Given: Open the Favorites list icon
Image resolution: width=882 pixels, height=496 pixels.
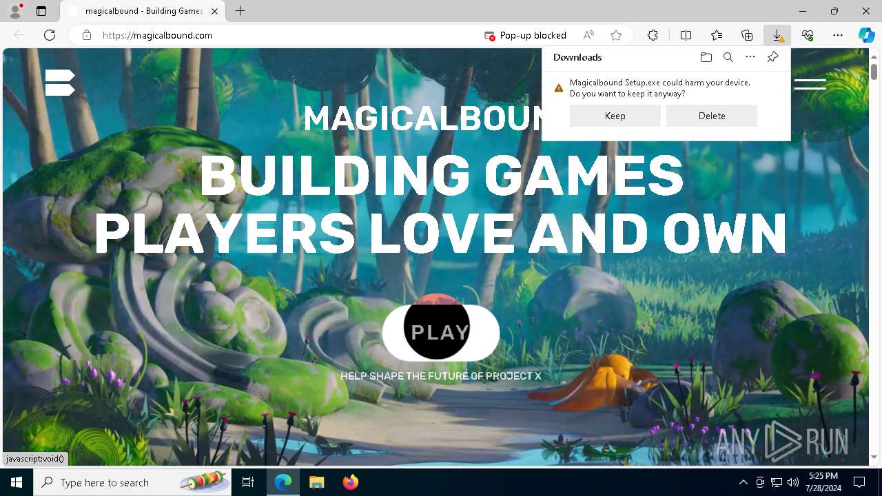Looking at the screenshot, I should pyautogui.click(x=717, y=35).
